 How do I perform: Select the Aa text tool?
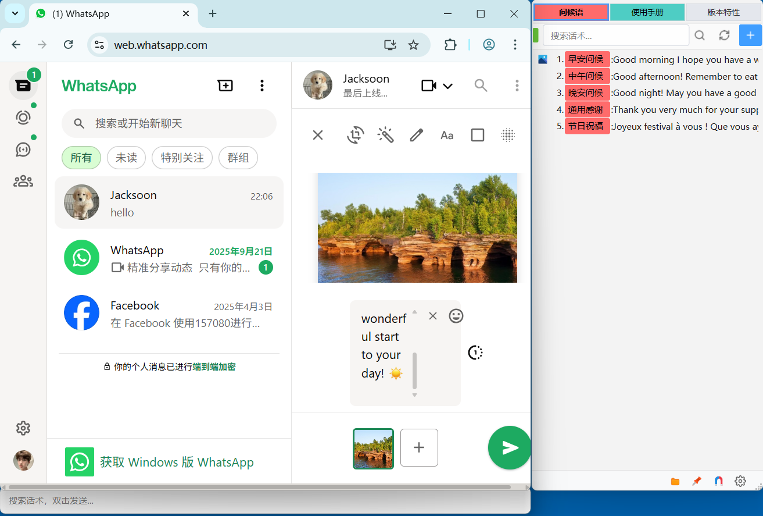(446, 135)
